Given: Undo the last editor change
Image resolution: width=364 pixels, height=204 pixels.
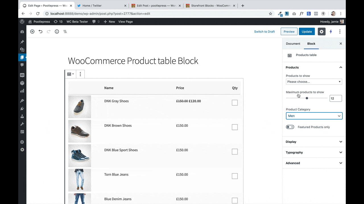Looking at the screenshot, I should tap(40, 31).
